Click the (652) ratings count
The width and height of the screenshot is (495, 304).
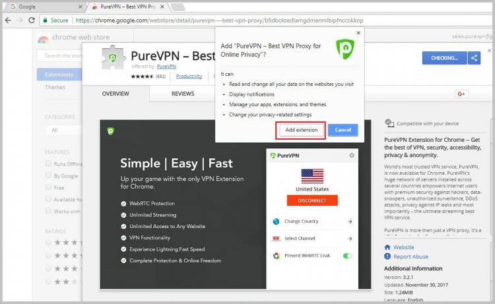(x=160, y=76)
